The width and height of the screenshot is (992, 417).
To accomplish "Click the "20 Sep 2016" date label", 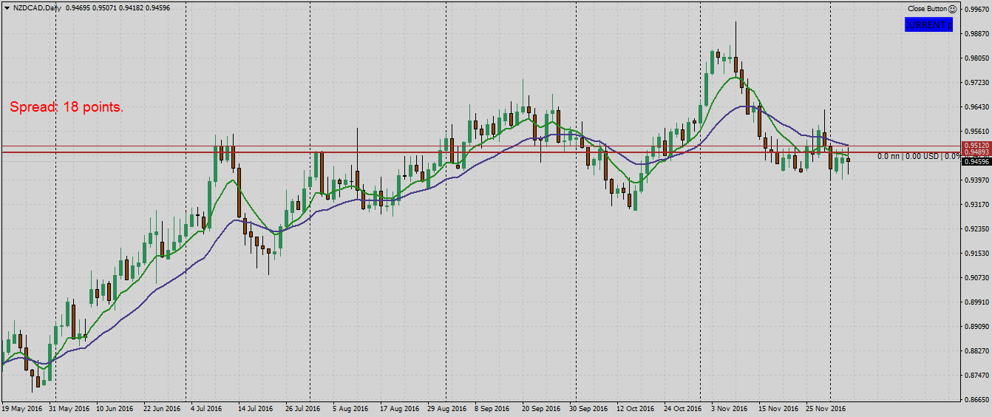I will tap(540, 408).
